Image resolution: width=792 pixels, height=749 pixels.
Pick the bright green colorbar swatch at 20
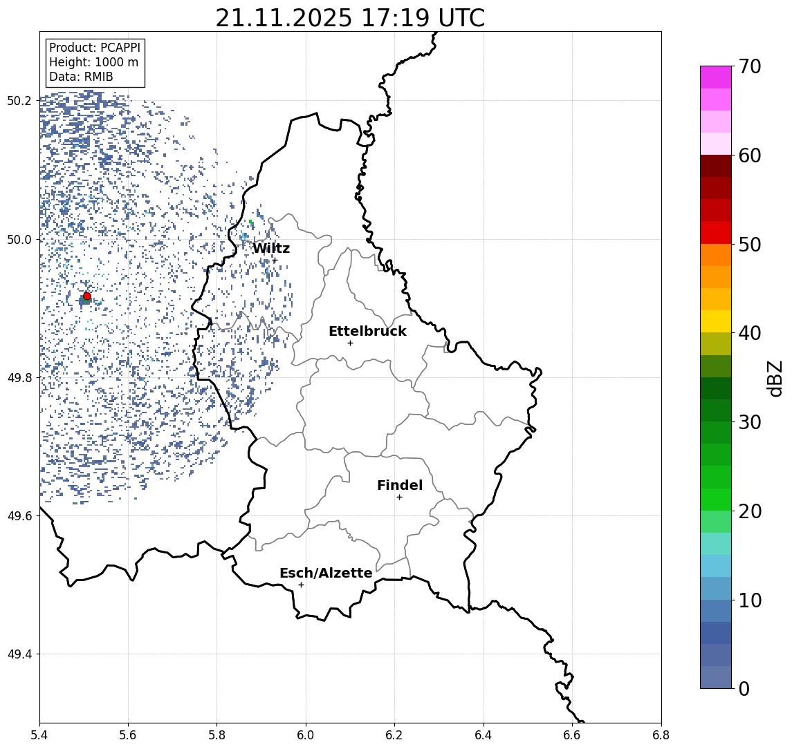coord(716,499)
